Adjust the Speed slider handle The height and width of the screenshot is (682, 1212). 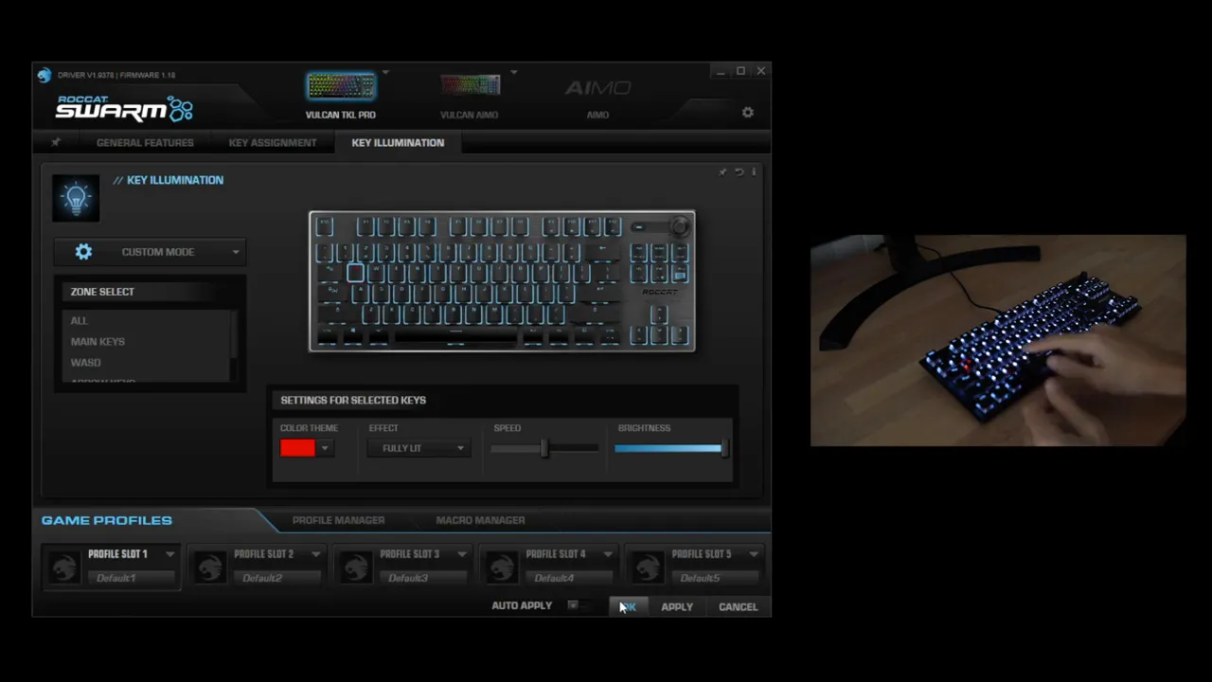pyautogui.click(x=544, y=448)
